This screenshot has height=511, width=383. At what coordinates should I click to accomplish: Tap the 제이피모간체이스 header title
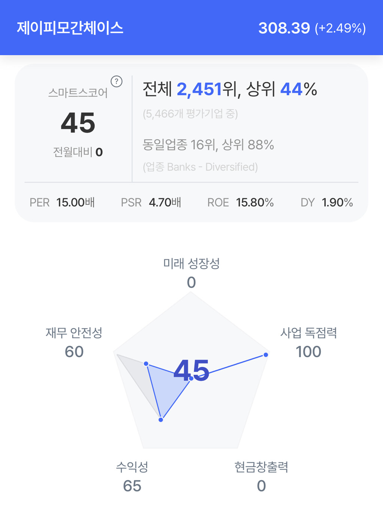tap(70, 28)
